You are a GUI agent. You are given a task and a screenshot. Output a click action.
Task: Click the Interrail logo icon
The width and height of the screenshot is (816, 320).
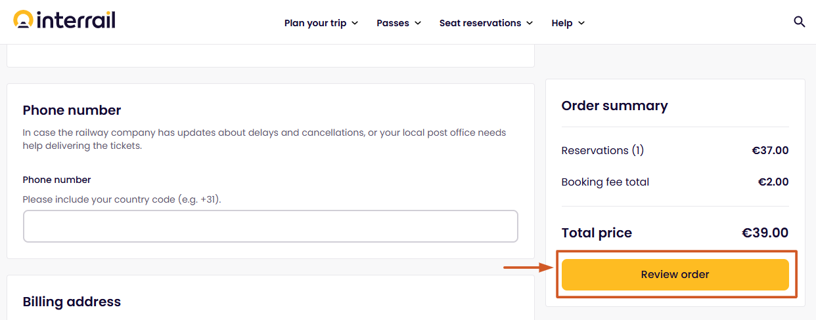[x=23, y=20]
